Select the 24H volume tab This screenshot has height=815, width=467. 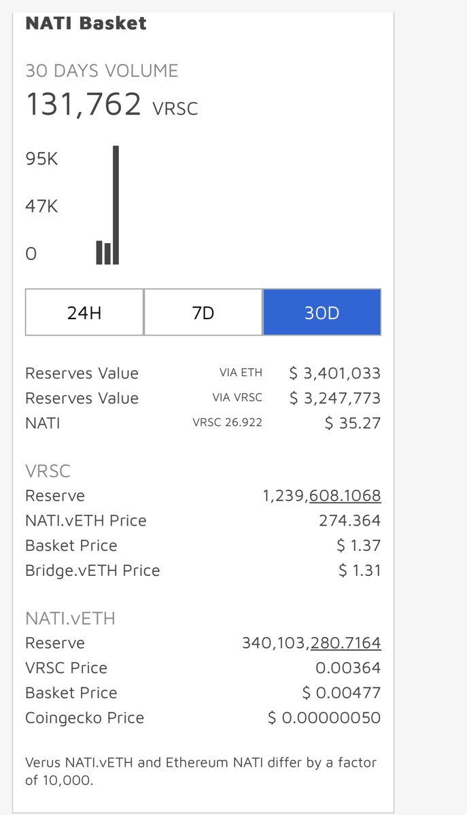84,312
